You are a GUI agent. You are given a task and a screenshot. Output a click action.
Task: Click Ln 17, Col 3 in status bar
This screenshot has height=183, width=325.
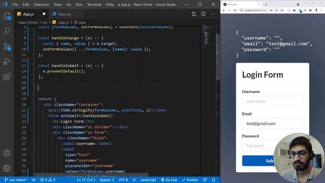point(86,180)
